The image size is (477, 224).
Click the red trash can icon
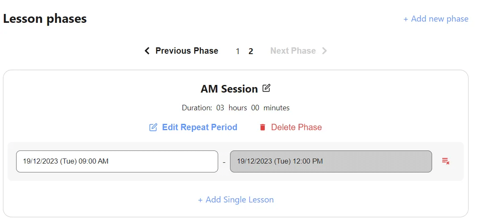coord(263,127)
